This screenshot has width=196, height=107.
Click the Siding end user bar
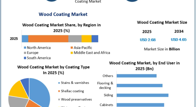click(x=142, y=95)
